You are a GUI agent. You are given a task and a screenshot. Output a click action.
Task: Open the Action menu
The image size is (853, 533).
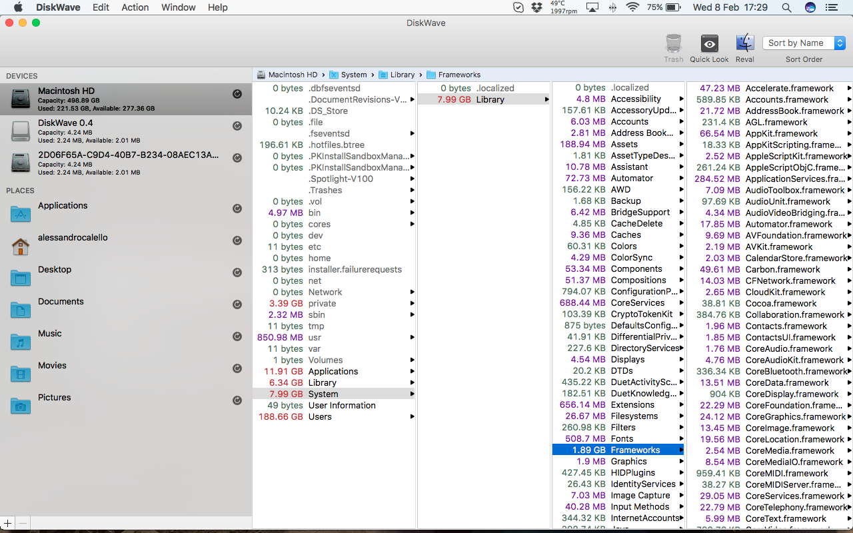click(x=135, y=7)
